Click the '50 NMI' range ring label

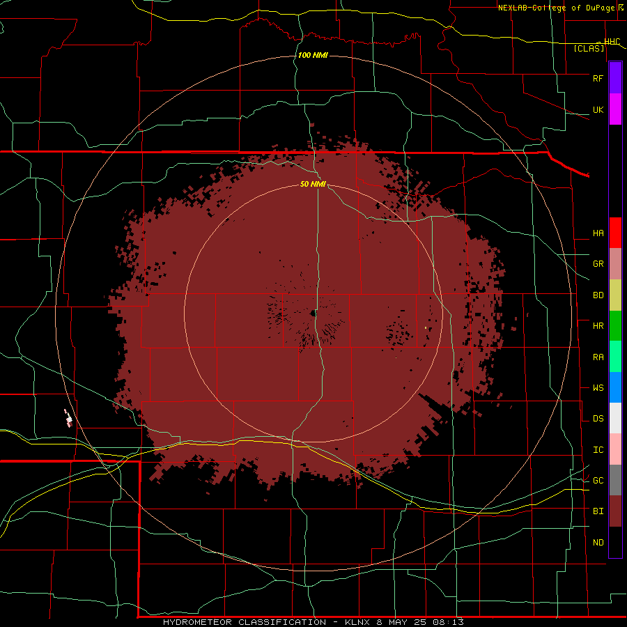pyautogui.click(x=313, y=184)
